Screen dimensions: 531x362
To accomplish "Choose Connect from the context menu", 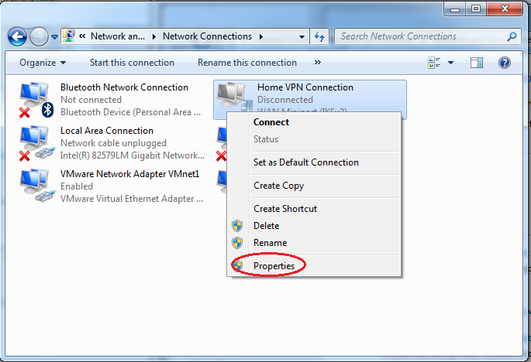I will click(271, 122).
